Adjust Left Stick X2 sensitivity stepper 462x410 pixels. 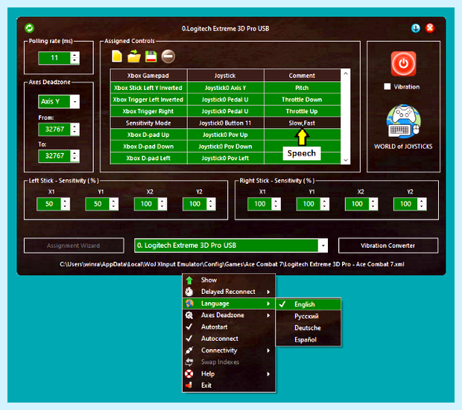coord(162,204)
